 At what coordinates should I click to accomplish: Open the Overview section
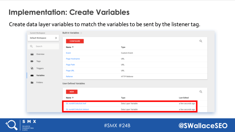pyautogui.click(x=40, y=54)
